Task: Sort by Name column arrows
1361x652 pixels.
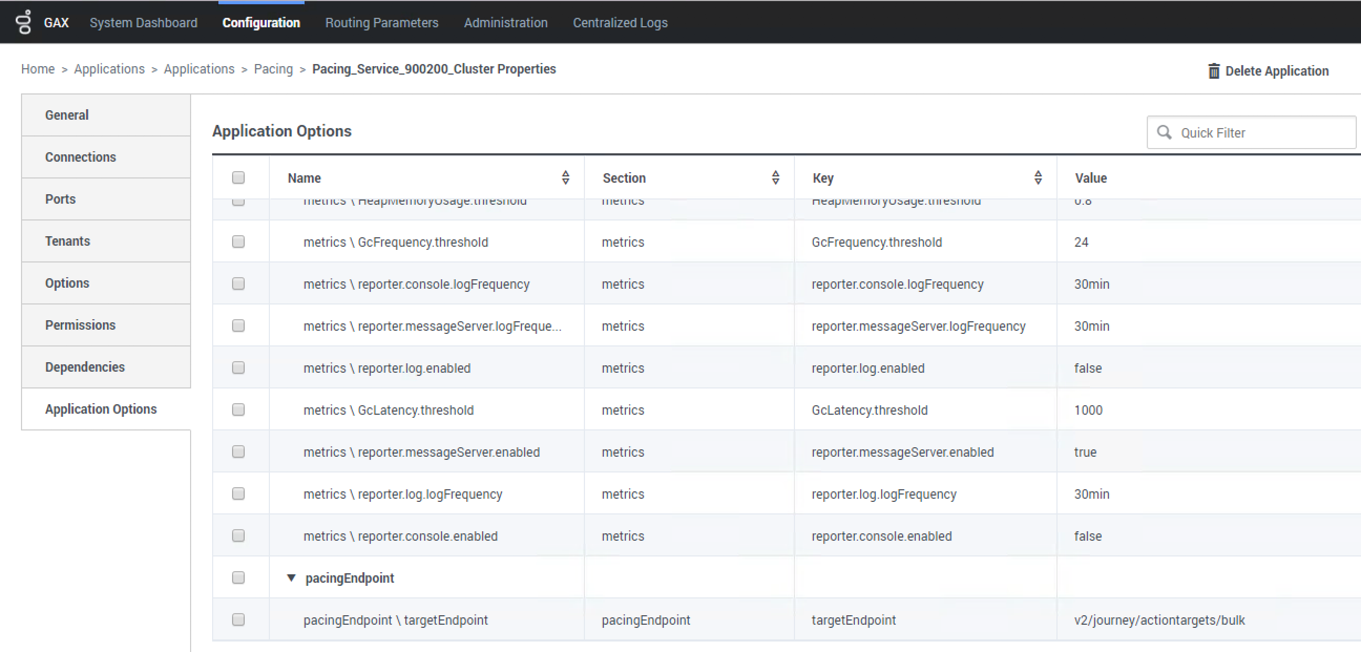Action: point(566,177)
